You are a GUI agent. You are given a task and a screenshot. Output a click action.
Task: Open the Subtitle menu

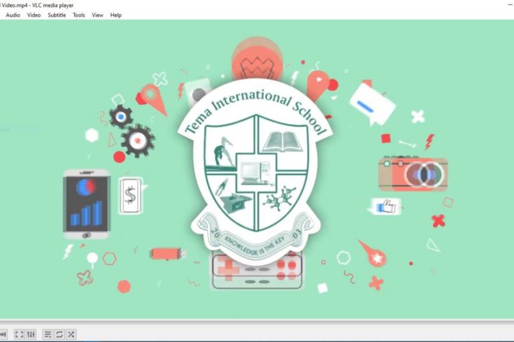[57, 15]
